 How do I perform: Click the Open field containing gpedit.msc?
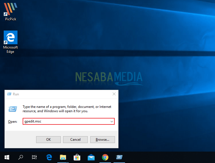tap(69, 121)
